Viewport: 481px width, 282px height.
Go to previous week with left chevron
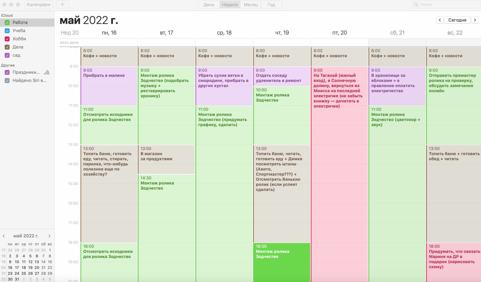[x=440, y=20]
